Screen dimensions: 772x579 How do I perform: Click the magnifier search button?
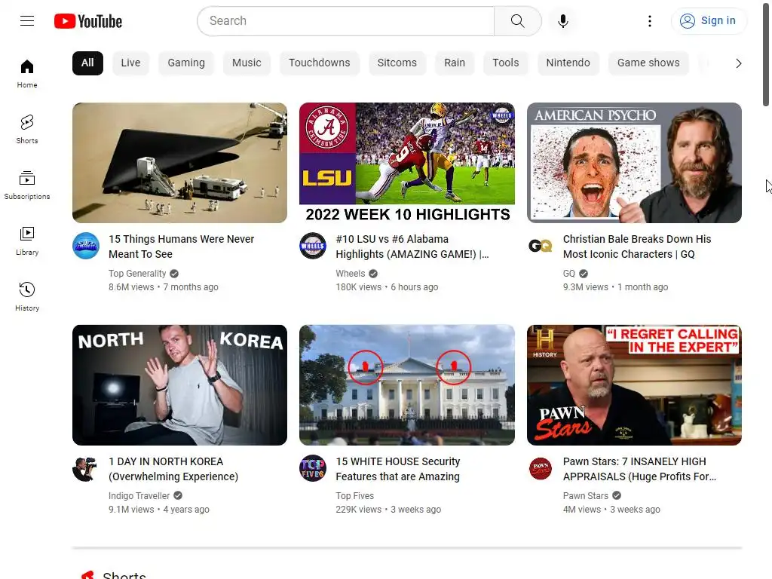pyautogui.click(x=517, y=20)
